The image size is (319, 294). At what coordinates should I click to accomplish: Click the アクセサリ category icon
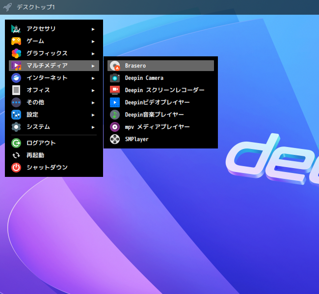tap(16, 29)
